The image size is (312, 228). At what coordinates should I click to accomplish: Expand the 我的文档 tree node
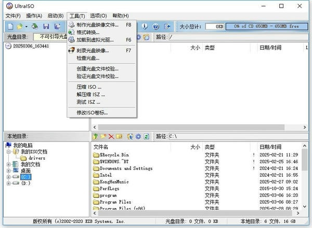coord(8,164)
